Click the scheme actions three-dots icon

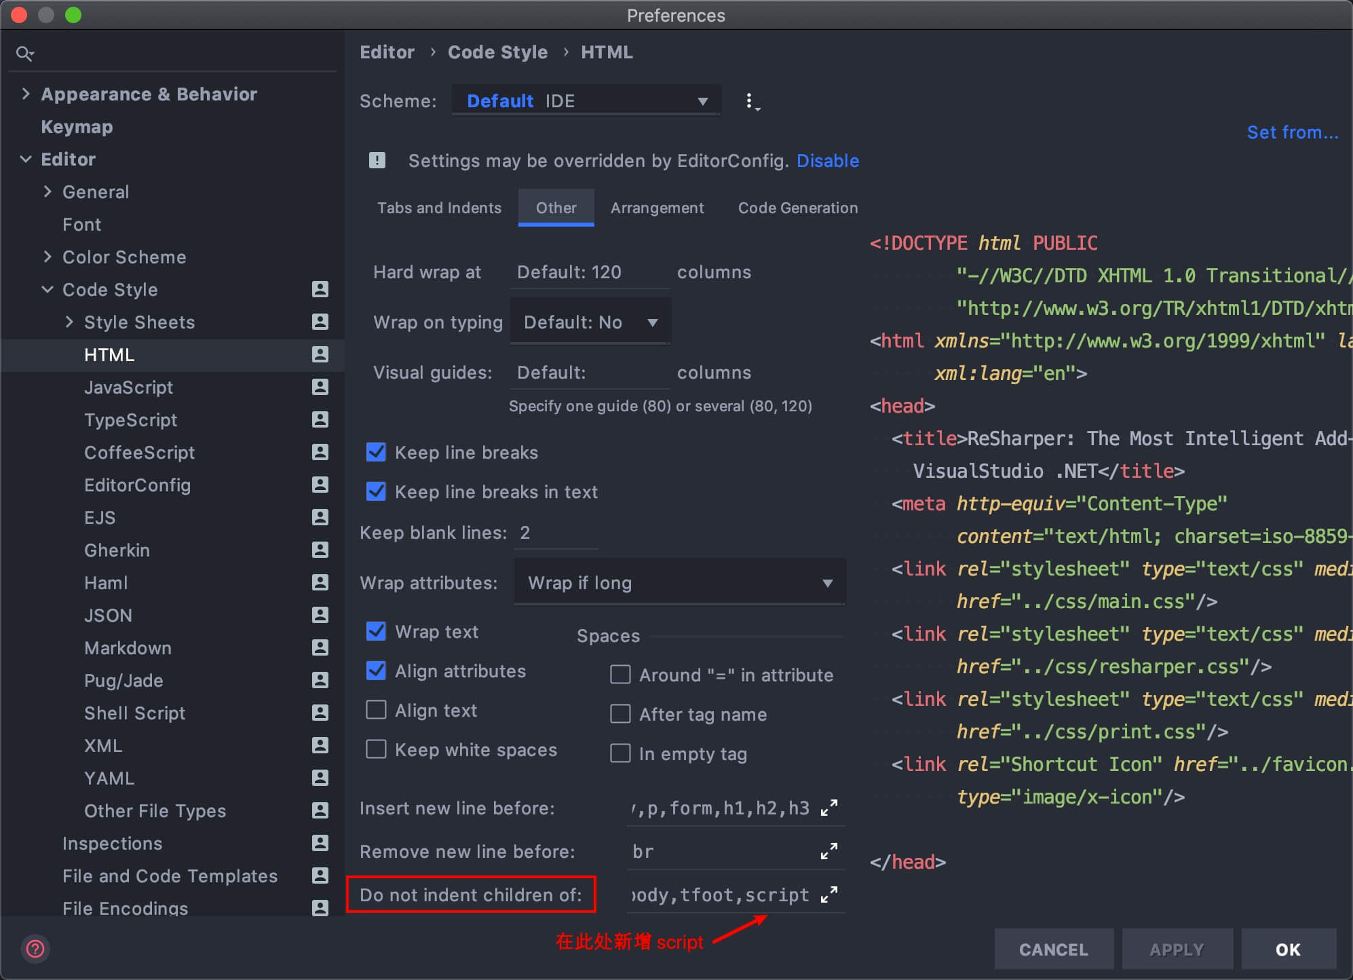point(750,102)
